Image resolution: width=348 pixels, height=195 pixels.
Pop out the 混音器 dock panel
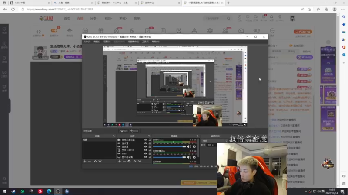pos(197,136)
